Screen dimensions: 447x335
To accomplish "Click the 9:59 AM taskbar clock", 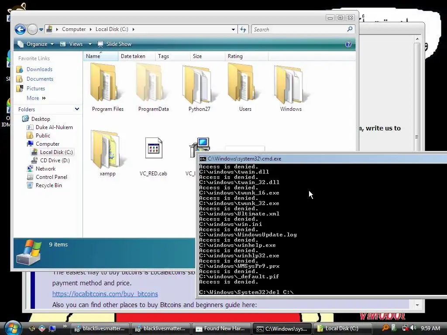I will tap(430, 328).
